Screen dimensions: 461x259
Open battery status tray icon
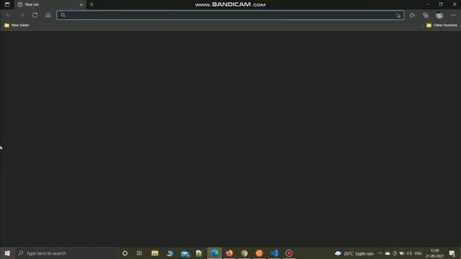(402, 253)
